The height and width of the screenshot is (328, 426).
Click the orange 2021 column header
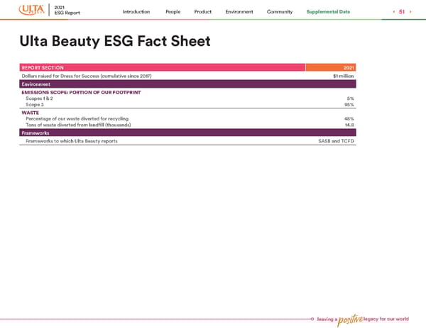(330, 67)
